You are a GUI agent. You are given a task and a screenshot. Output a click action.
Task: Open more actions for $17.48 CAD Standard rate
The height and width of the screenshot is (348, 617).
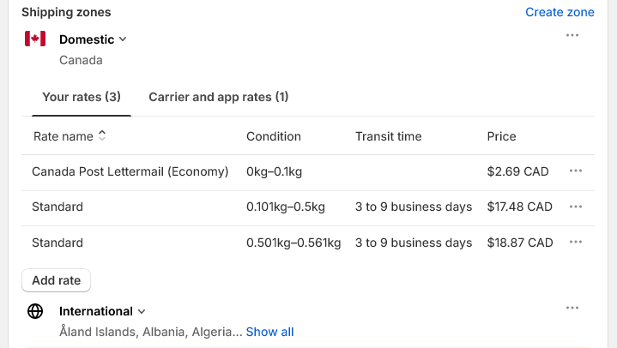575,207
